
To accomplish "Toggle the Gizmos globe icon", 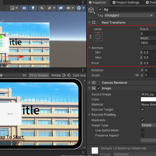I will [79, 8].
